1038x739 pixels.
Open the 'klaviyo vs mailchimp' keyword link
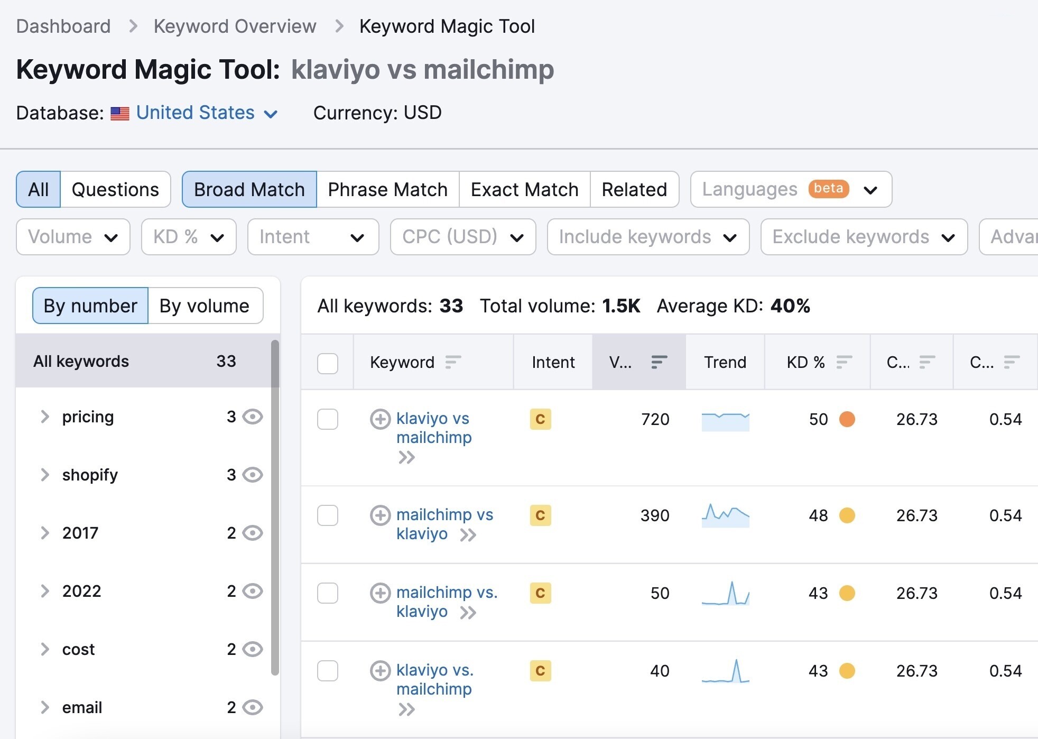tap(434, 428)
